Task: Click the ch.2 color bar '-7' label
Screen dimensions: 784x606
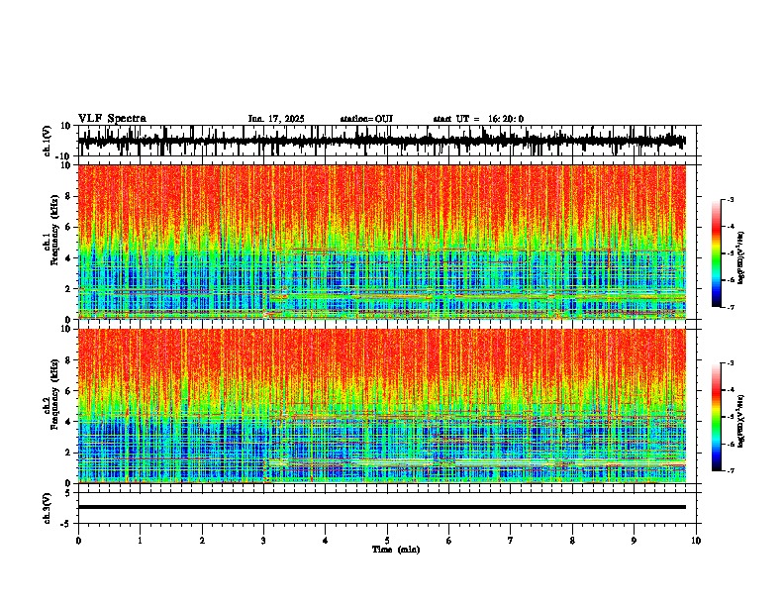Action: (x=730, y=470)
